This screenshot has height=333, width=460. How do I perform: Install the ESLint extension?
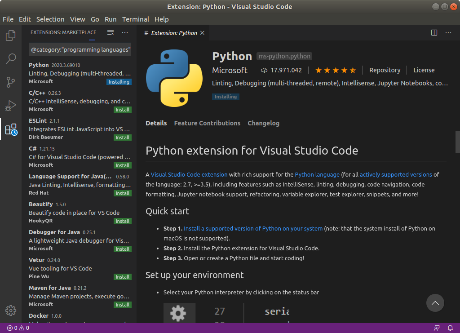point(123,138)
